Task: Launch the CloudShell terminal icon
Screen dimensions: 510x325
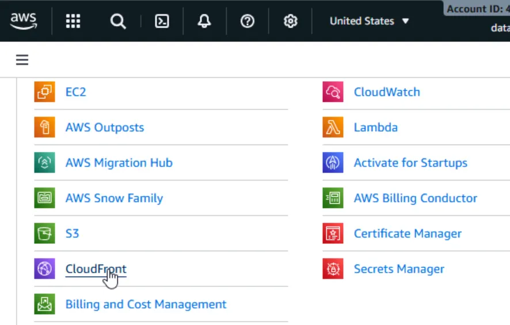Action: (x=162, y=21)
